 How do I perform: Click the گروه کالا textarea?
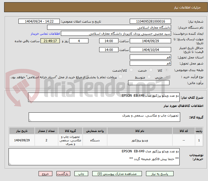click(x=104, y=117)
